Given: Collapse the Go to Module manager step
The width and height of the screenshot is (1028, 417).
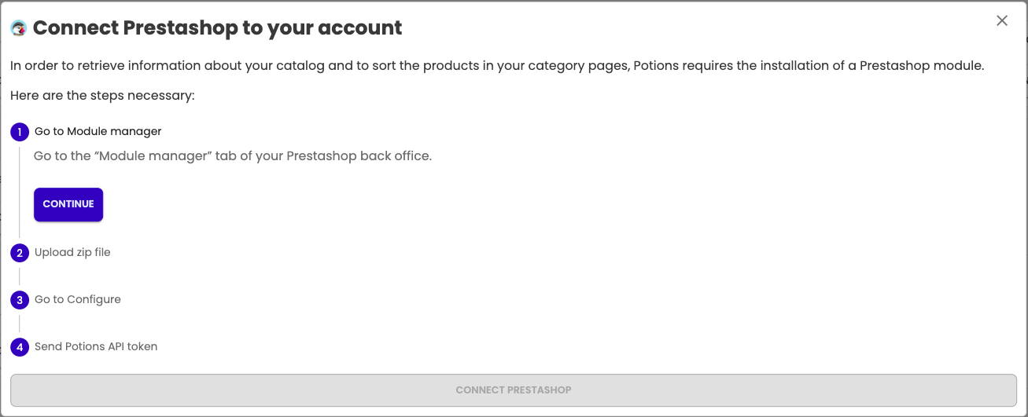Looking at the screenshot, I should coord(98,131).
